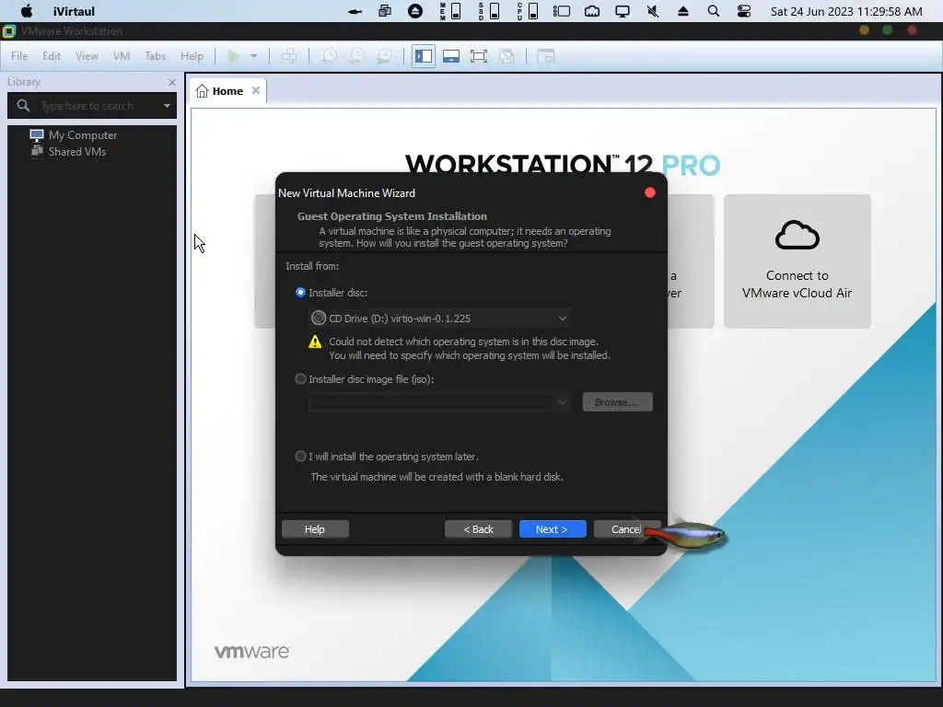Click the Help button in the wizard
This screenshot has height=707, width=943.
315,529
